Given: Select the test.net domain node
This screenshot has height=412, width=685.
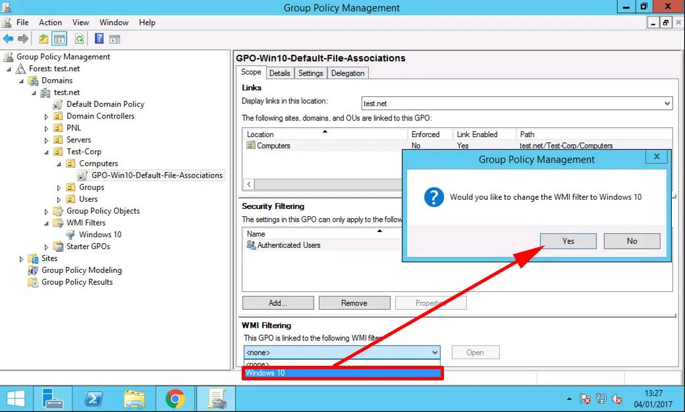Looking at the screenshot, I should (x=67, y=92).
